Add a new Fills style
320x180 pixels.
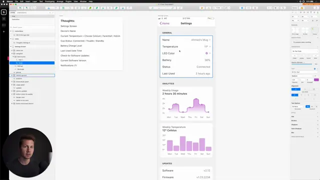point(317,116)
